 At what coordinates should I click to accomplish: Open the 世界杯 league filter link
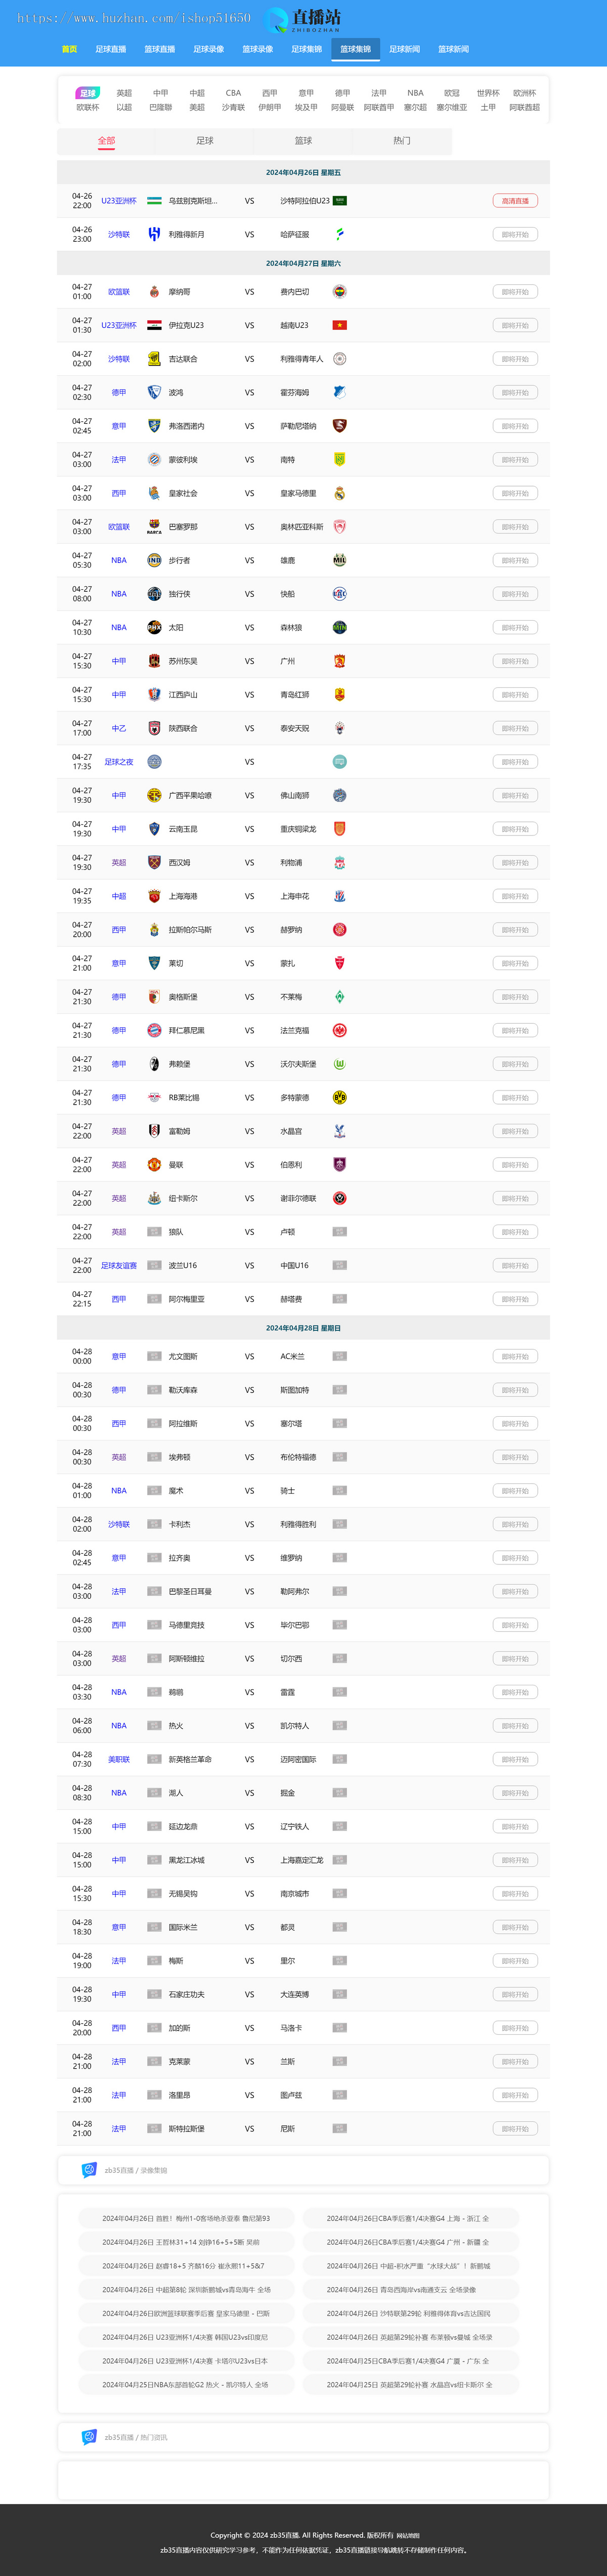click(x=488, y=93)
